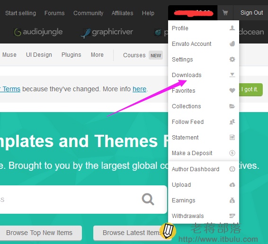
Task: Open the shopping cart icon
Action: point(225,13)
